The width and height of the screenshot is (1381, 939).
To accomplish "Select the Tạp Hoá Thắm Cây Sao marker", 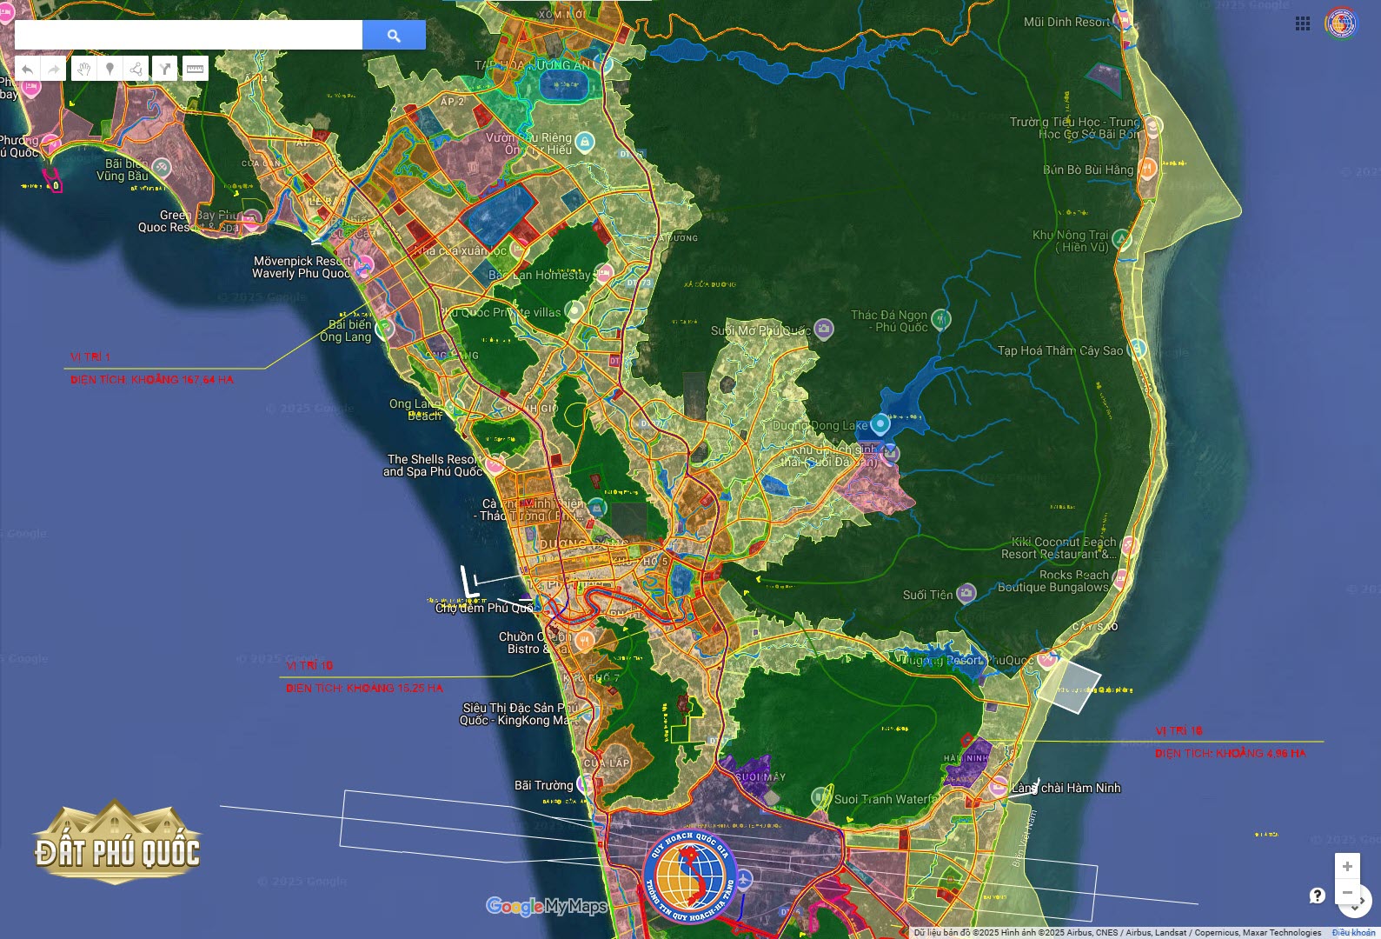I will click(1138, 349).
